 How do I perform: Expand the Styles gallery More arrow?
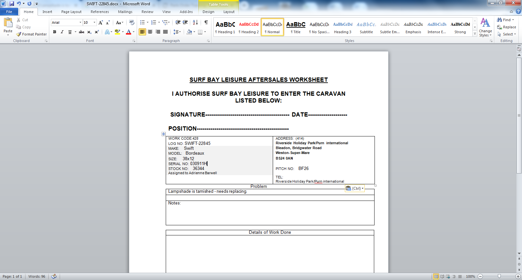(x=475, y=34)
